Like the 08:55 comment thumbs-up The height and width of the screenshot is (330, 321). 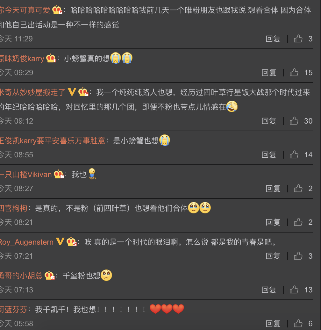(x=294, y=155)
